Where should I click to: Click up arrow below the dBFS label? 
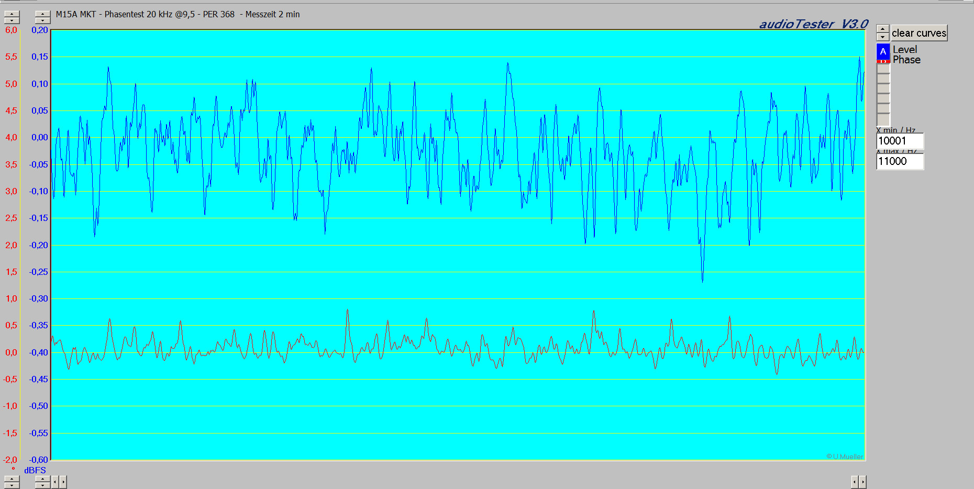pos(42,479)
